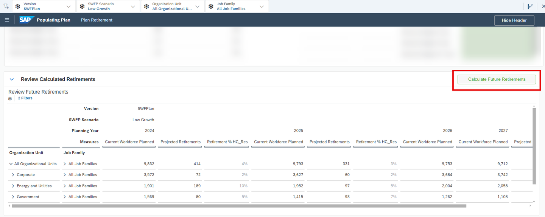Image resolution: width=545 pixels, height=217 pixels.
Task: Click the cell with value 9,793
Action: [277, 164]
